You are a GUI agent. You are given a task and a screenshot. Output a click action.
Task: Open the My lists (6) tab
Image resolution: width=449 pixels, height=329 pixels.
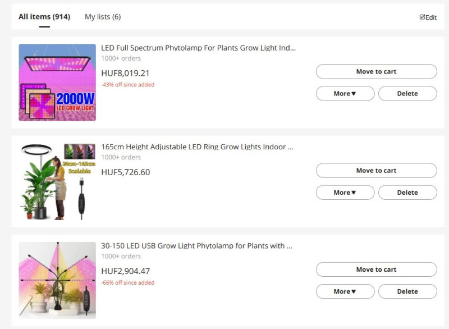pyautogui.click(x=103, y=17)
